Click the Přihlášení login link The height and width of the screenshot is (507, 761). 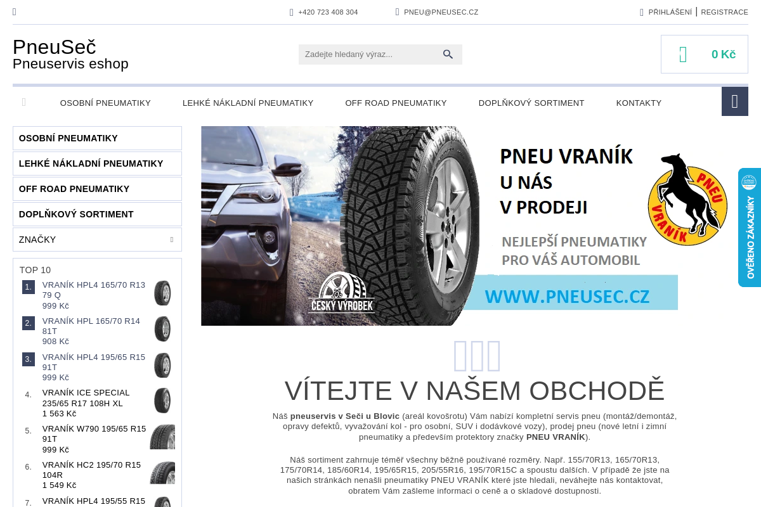670,12
